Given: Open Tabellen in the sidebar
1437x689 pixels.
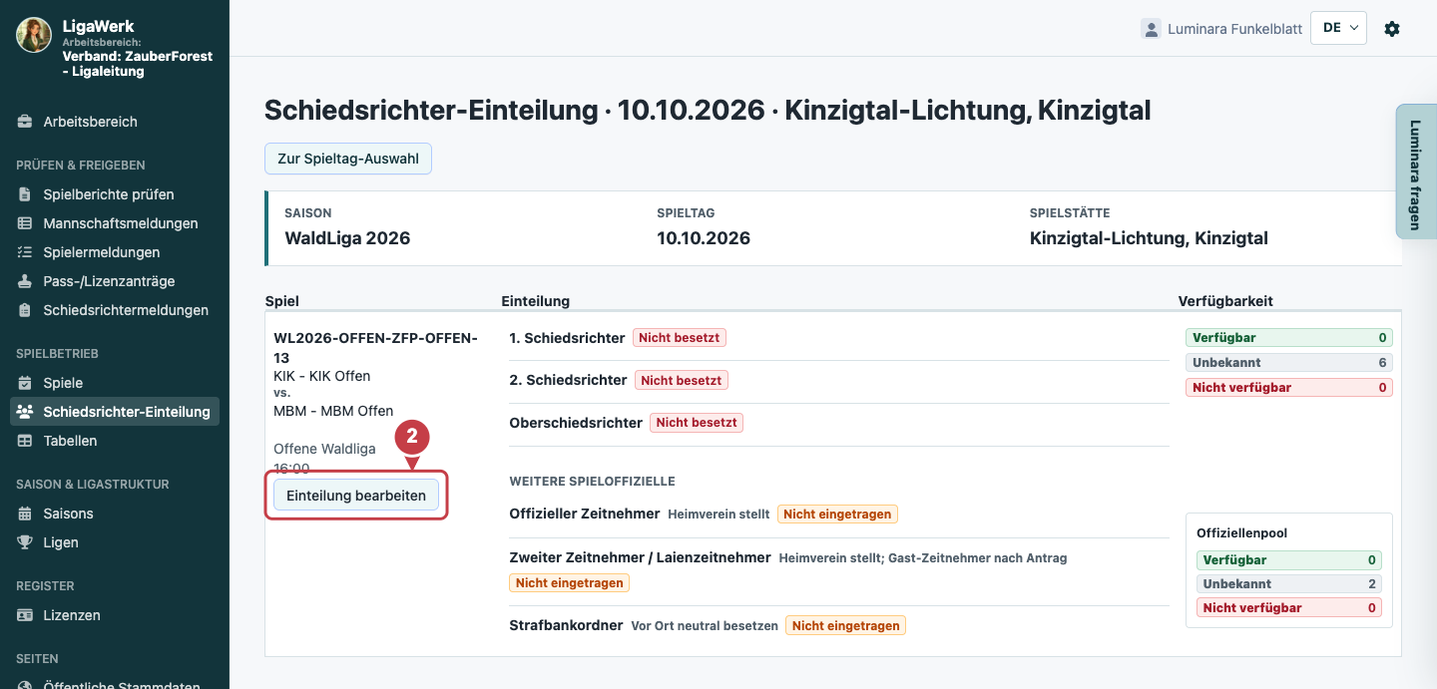Looking at the screenshot, I should (115, 441).
